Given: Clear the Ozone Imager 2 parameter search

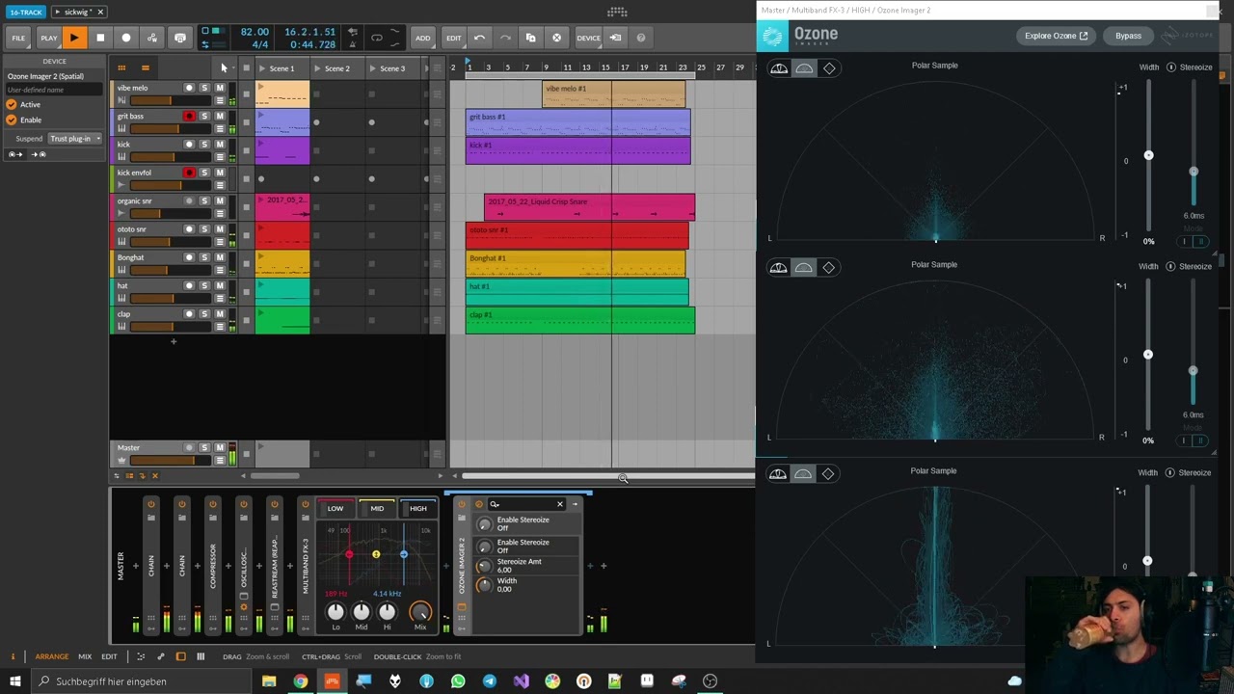Looking at the screenshot, I should [x=559, y=504].
